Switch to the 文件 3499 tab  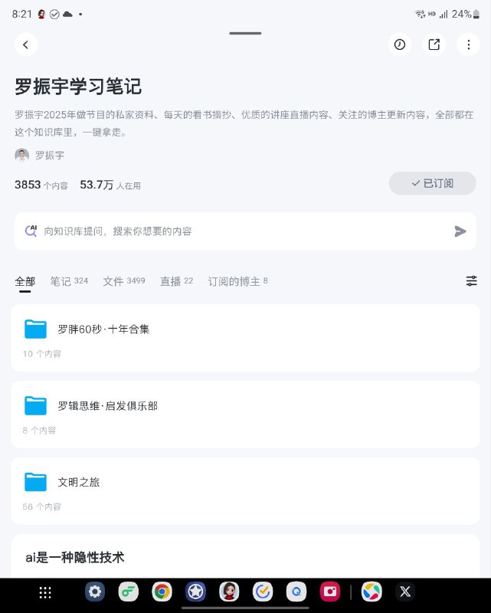point(124,281)
